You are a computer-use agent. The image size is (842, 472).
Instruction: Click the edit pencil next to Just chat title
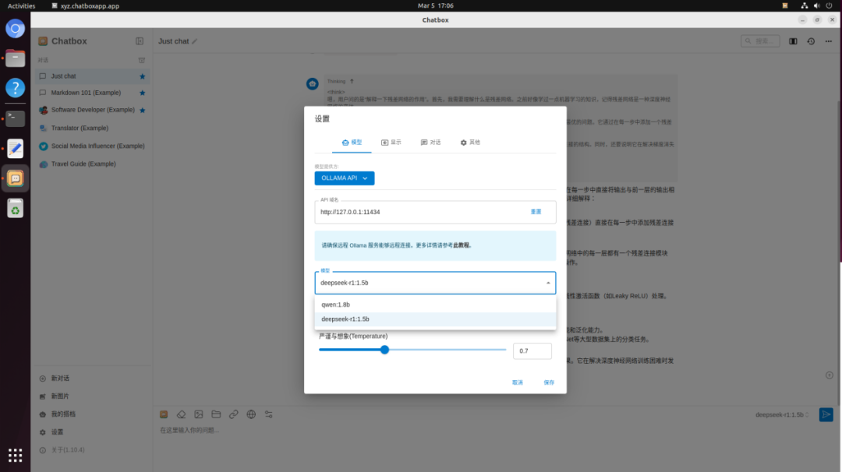click(195, 41)
